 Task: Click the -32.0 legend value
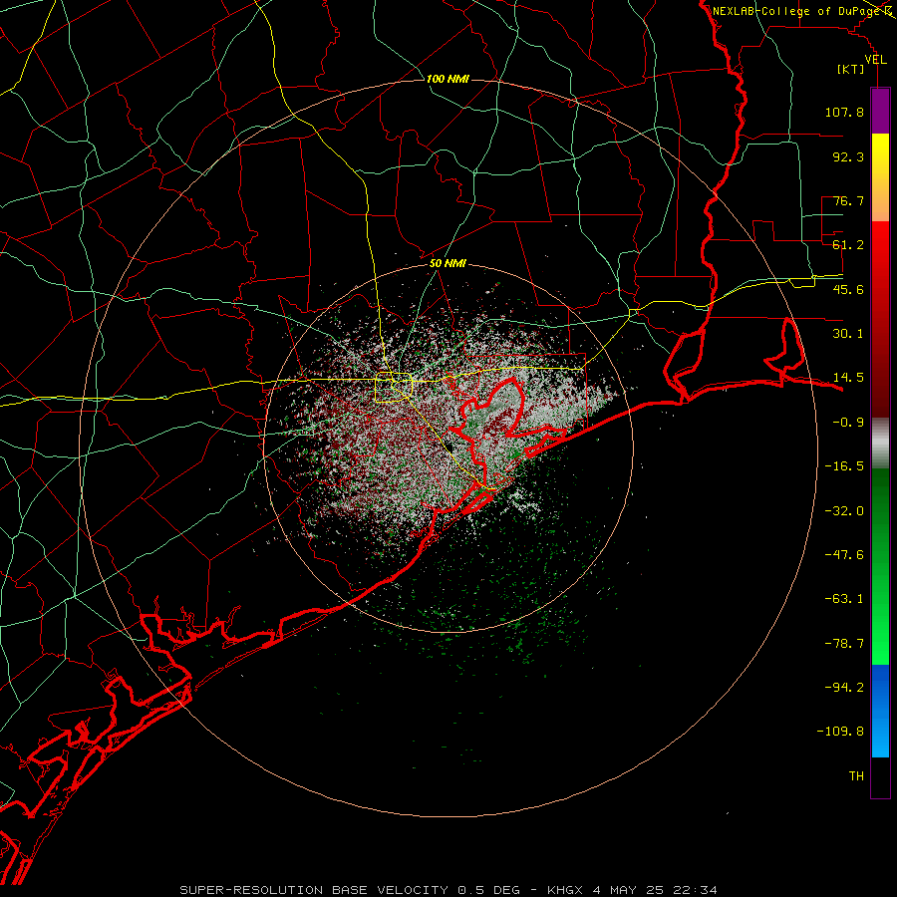[844, 511]
